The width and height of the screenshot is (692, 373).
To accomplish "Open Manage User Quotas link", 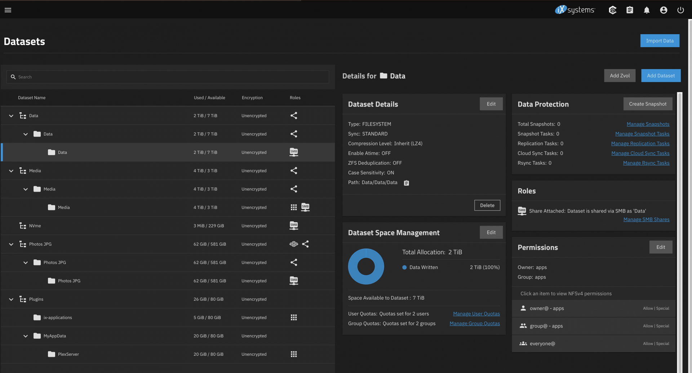I will tap(476, 314).
